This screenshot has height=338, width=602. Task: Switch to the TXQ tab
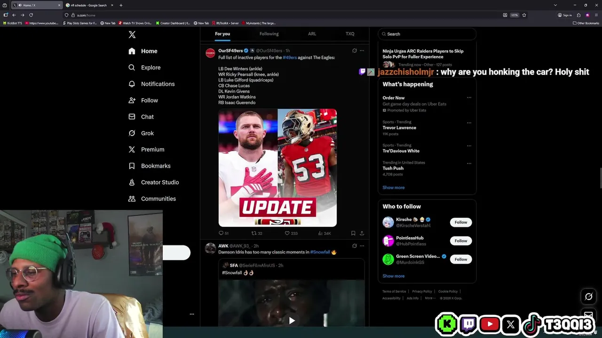350,34
